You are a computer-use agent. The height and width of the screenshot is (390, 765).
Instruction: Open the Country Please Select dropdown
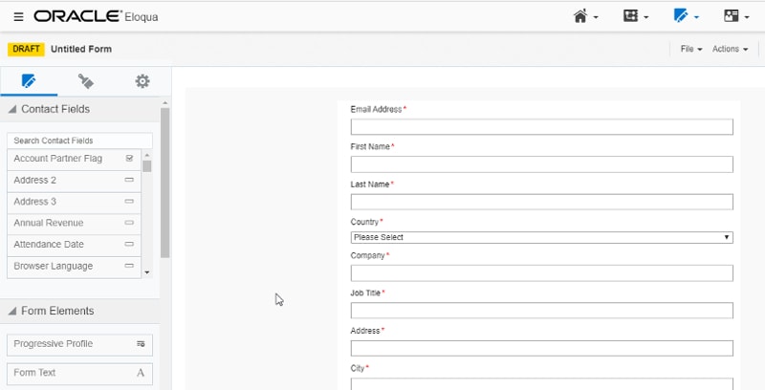tap(541, 237)
